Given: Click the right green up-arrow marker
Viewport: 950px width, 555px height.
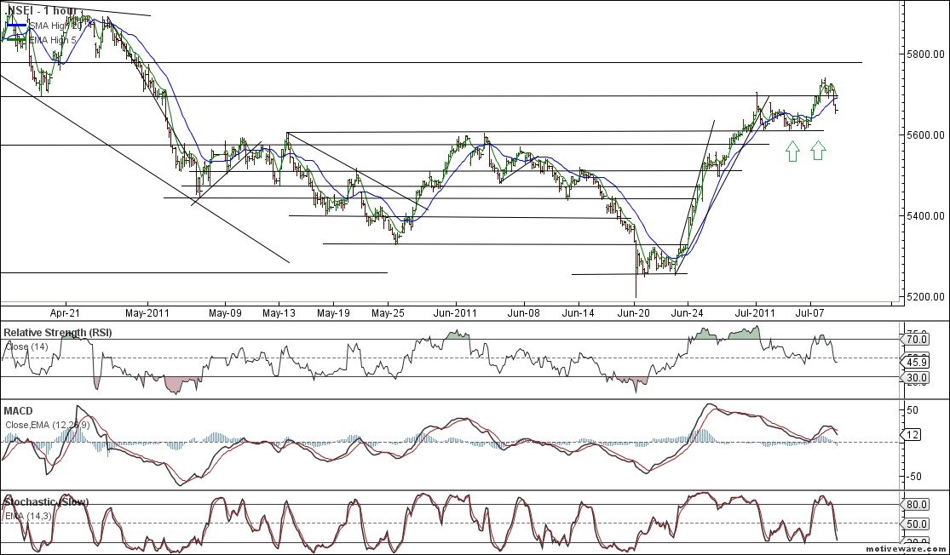Looking at the screenshot, I should coord(818,151).
